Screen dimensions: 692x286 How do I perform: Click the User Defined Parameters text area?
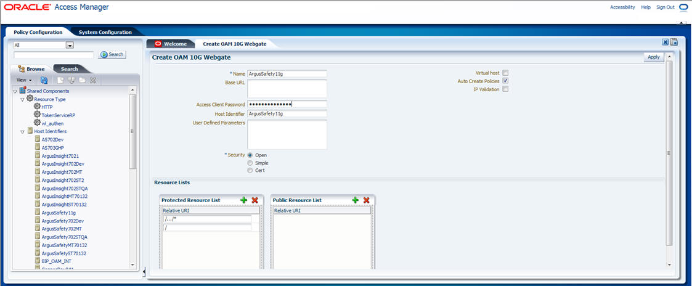(287, 134)
